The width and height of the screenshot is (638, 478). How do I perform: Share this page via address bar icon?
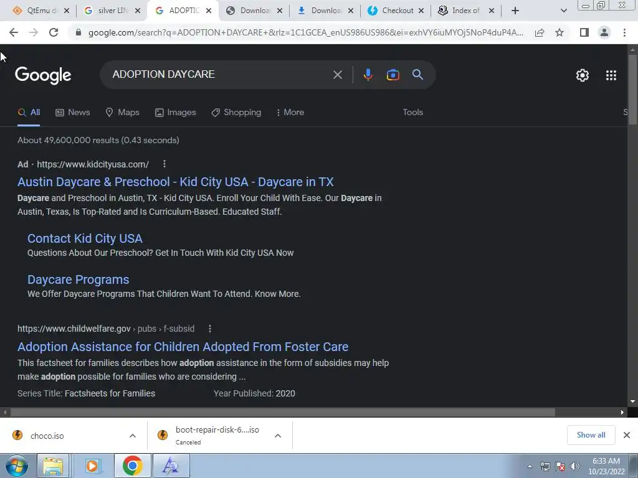point(540,32)
